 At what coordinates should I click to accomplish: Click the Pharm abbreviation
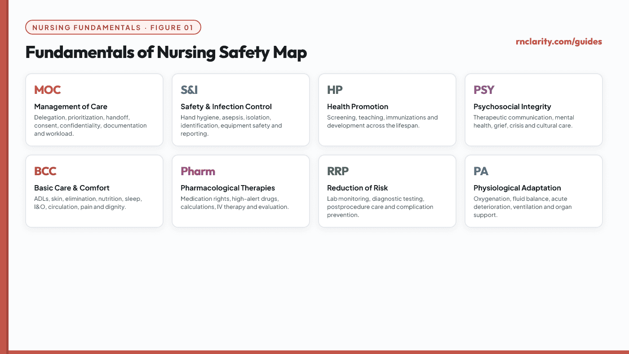(x=198, y=171)
